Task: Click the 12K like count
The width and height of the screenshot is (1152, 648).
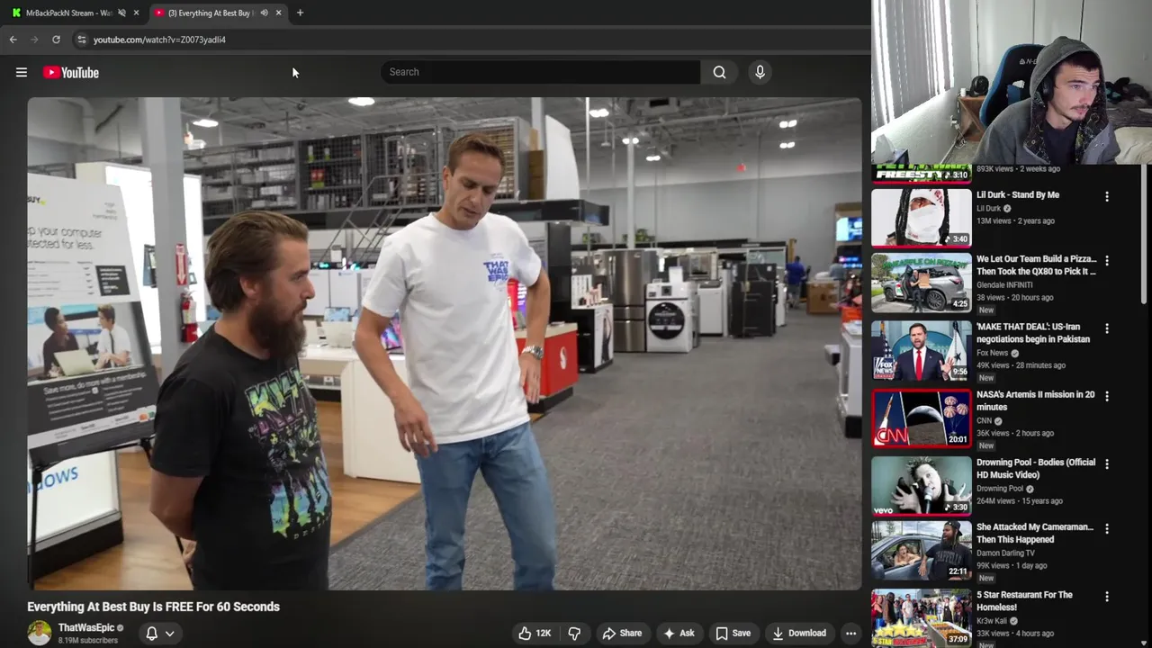Action: 544,633
